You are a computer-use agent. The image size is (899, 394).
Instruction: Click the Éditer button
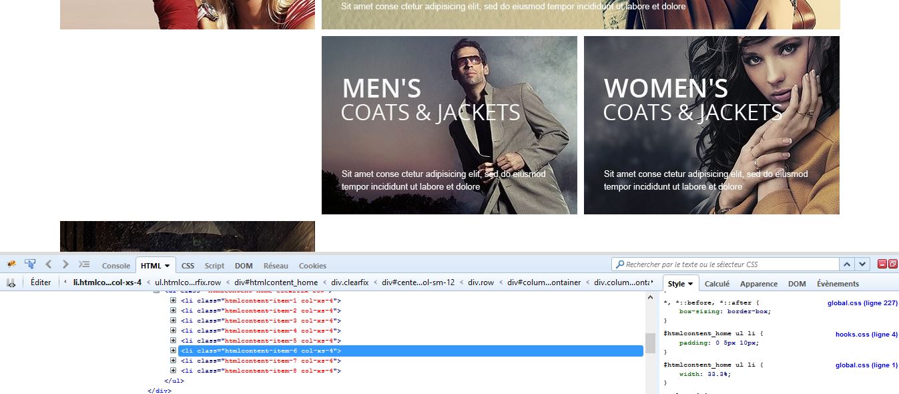coord(41,282)
